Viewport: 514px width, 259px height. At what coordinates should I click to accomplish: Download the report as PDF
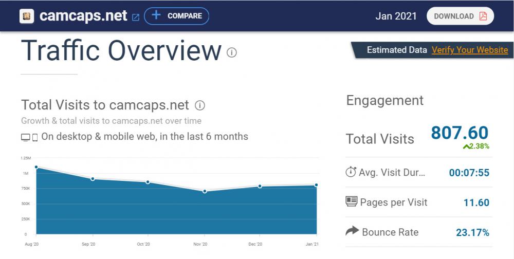pyautogui.click(x=460, y=16)
